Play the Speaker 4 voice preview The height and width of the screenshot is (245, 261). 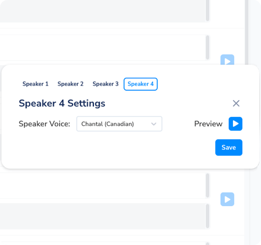[236, 124]
